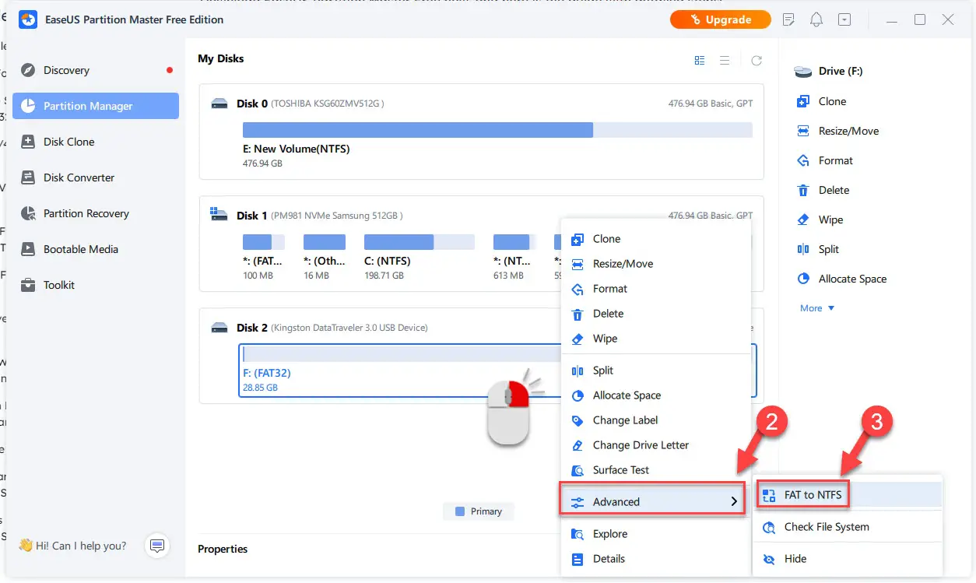This screenshot has height=583, width=976.
Task: Choose Allocate Space in the Drive (F:) side panel
Action: [842, 279]
